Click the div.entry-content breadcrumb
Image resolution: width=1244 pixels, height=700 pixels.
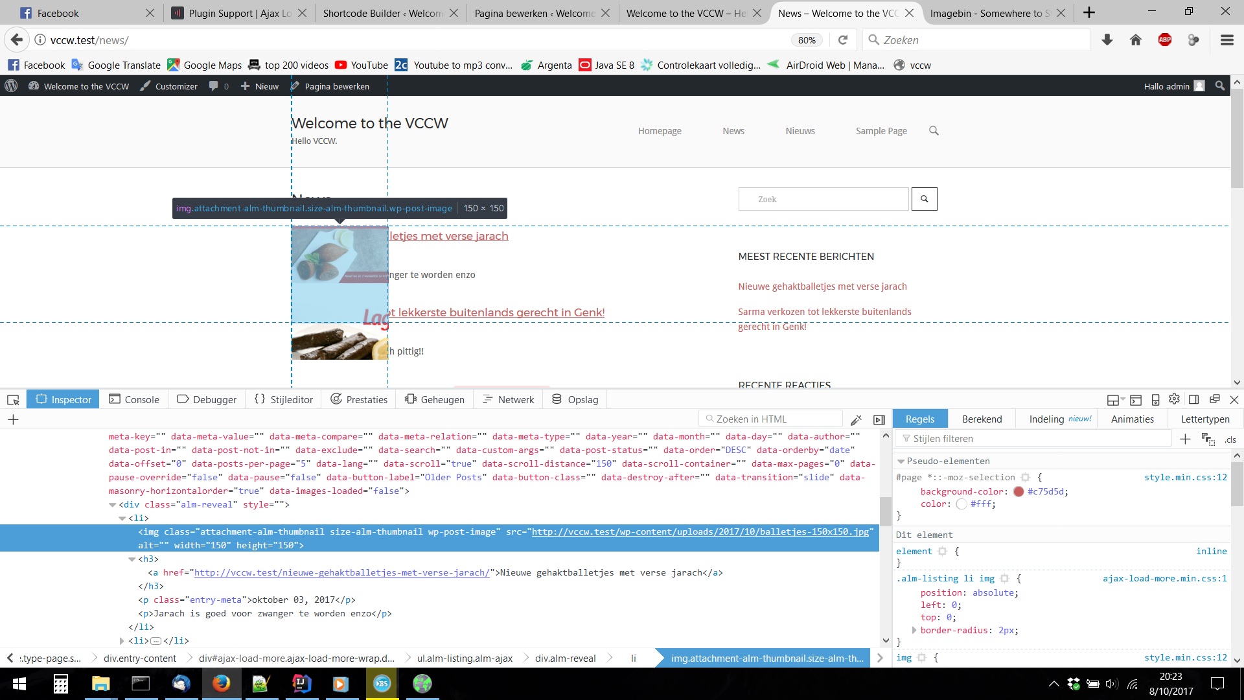pyautogui.click(x=140, y=659)
